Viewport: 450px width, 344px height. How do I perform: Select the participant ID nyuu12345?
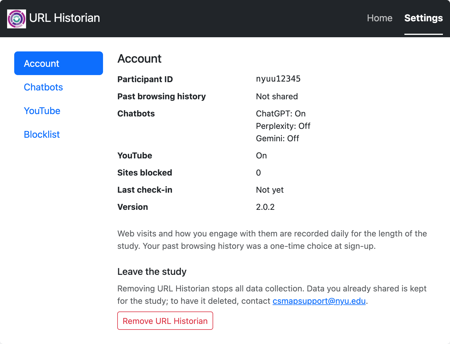[x=278, y=79]
